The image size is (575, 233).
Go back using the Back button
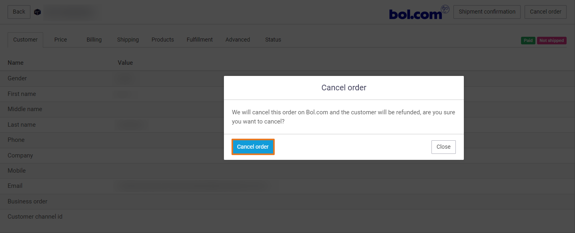point(19,12)
